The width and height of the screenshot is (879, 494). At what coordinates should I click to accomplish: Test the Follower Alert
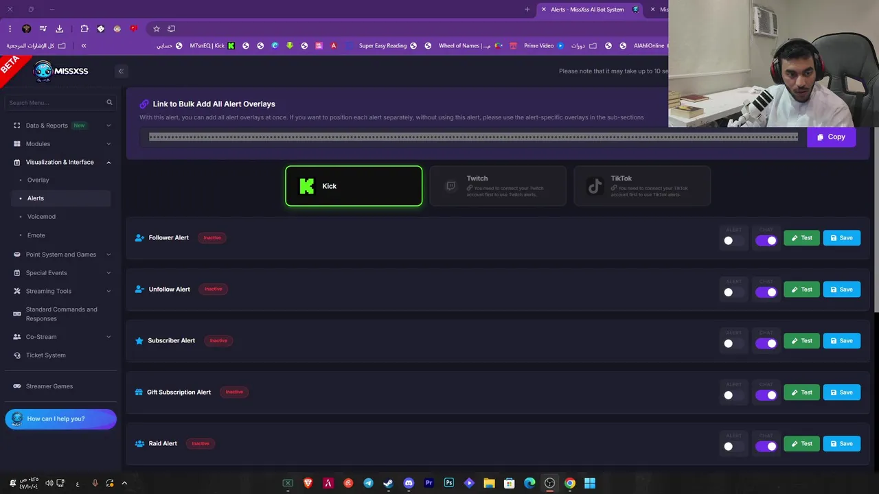tap(801, 238)
